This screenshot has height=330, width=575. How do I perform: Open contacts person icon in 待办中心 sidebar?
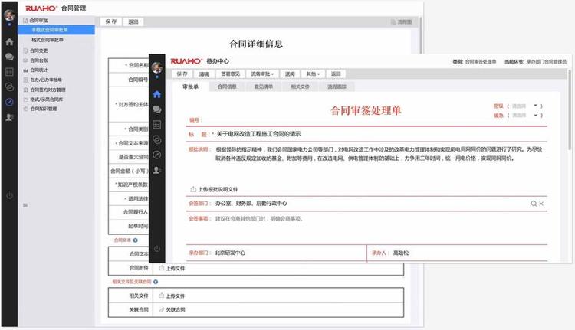(x=157, y=170)
